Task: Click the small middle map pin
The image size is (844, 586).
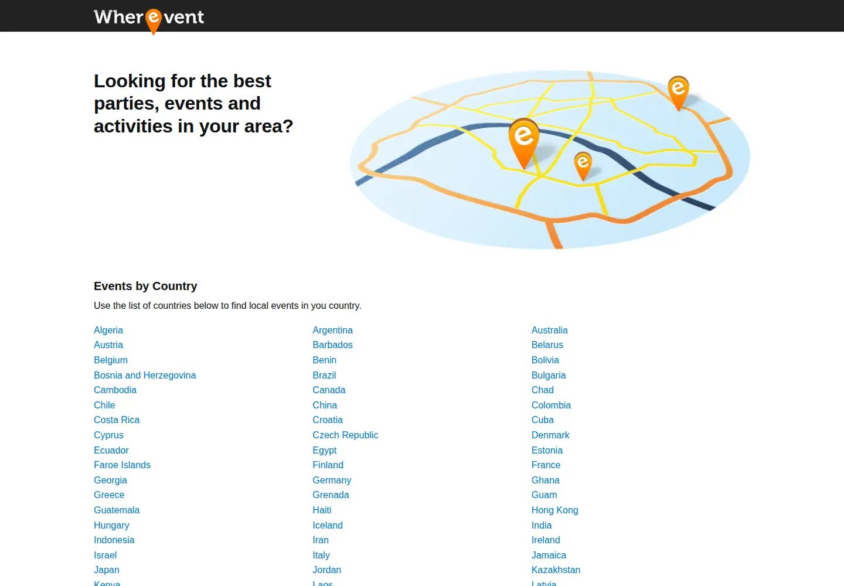Action: click(583, 166)
